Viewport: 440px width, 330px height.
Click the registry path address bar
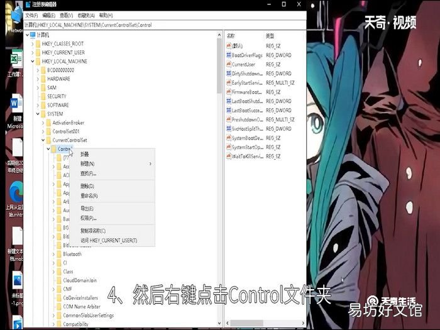[x=165, y=25]
